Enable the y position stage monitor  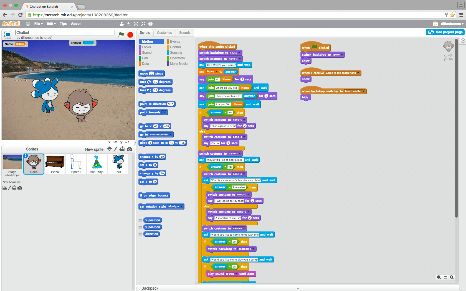140,227
